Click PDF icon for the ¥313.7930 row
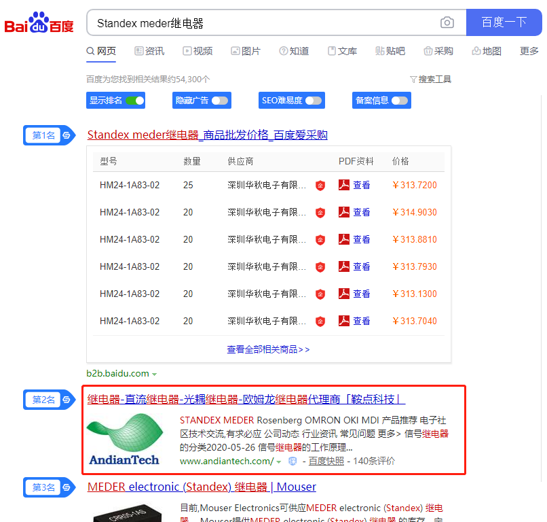Image resolution: width=547 pixels, height=522 pixels. tap(344, 266)
